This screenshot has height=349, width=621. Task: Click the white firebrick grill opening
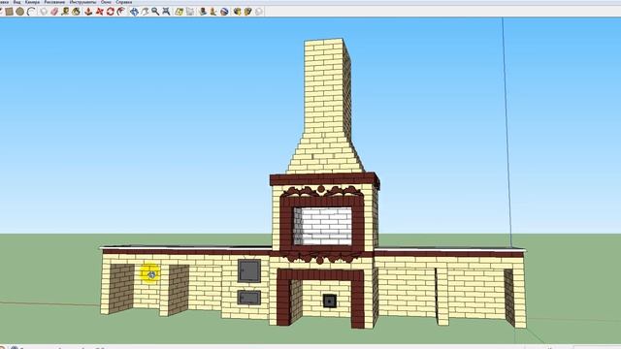pyautogui.click(x=323, y=226)
